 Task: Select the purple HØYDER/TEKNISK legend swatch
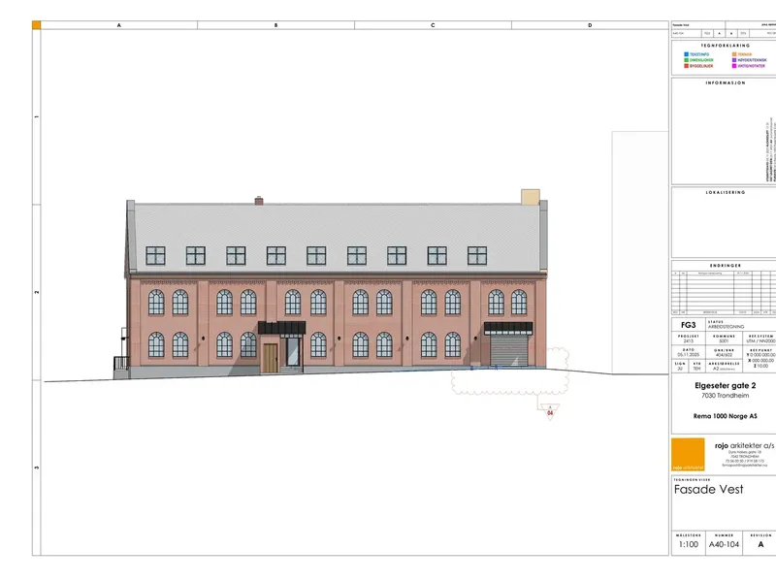(734, 60)
